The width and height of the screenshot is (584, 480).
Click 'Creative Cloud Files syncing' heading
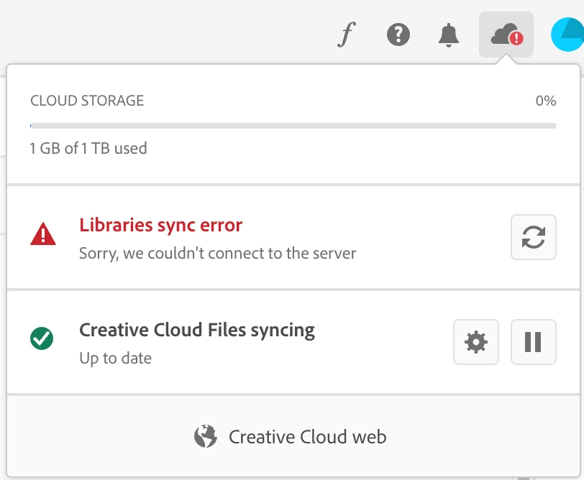pos(197,330)
